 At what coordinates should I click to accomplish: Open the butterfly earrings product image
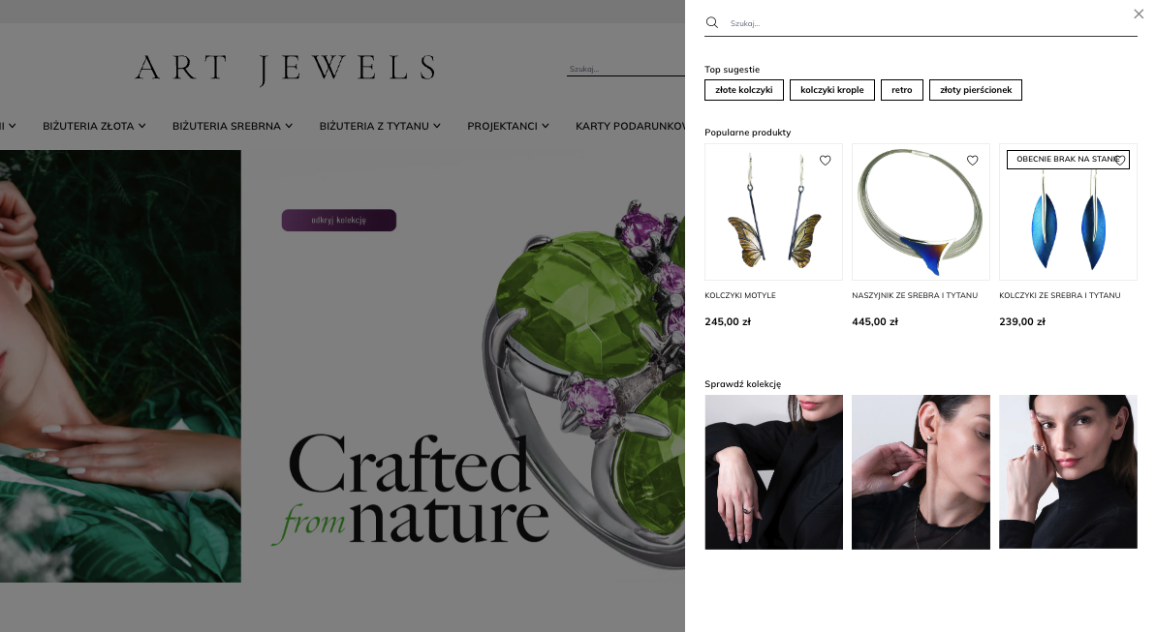[773, 212]
